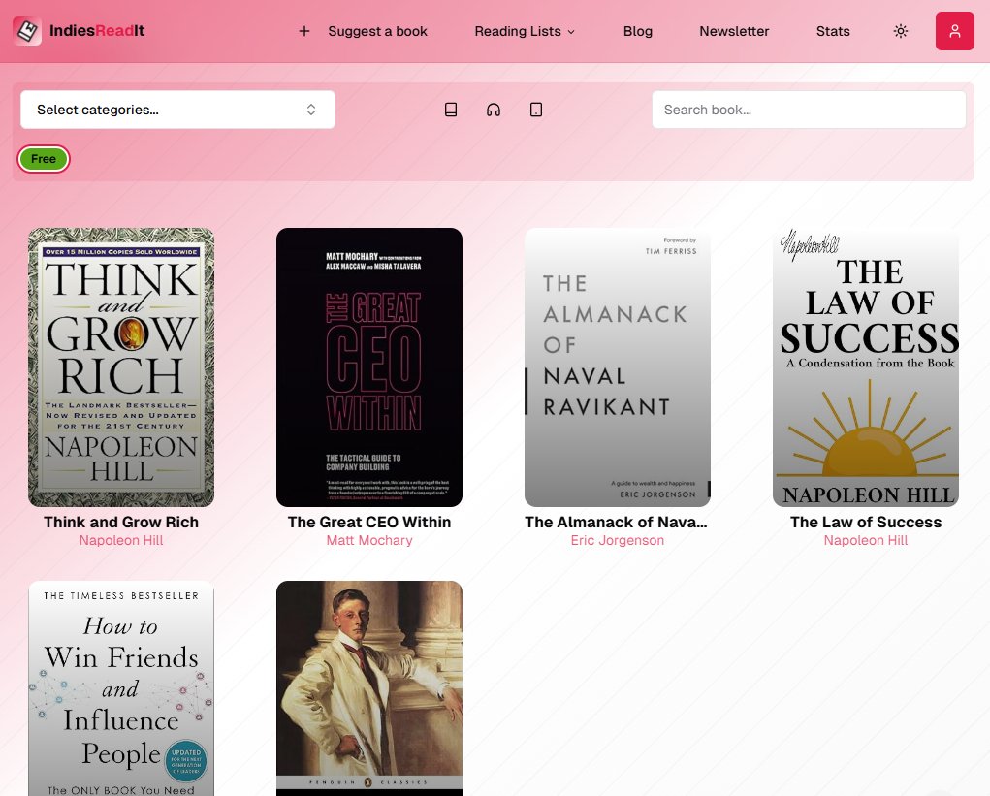This screenshot has width=990, height=796.
Task: Open author Napoleon Hill under The Law of Success
Action: [866, 540]
